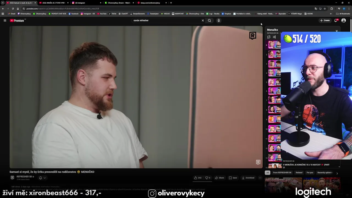The image size is (352, 198).
Task: Go back in browser
Action: point(3,9)
